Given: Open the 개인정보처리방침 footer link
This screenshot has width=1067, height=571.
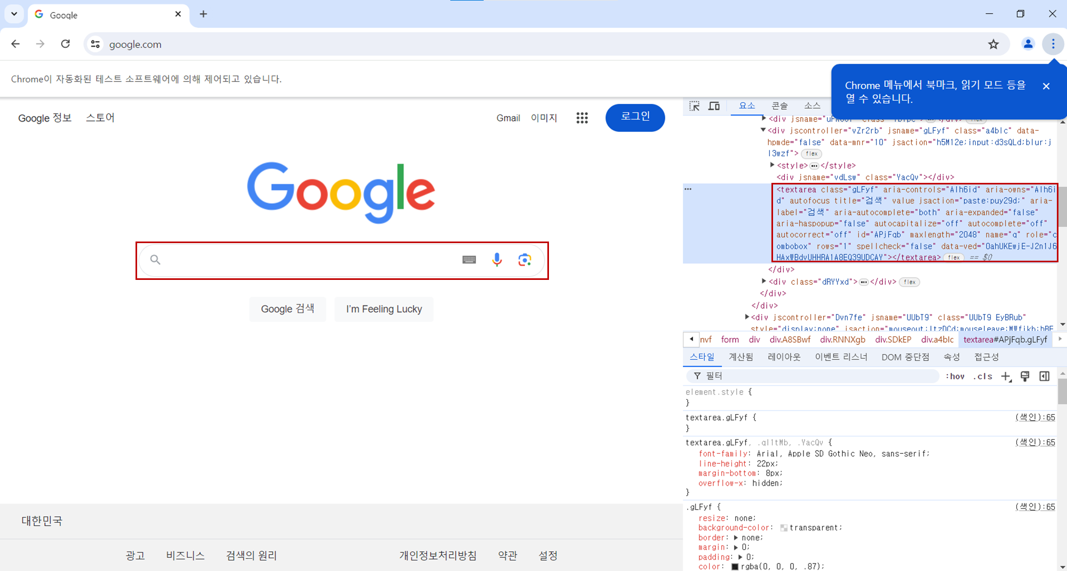Looking at the screenshot, I should pos(438,556).
